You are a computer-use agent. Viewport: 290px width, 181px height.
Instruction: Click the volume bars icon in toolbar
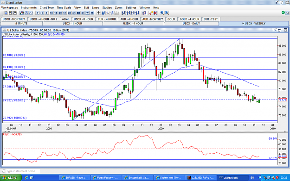pyautogui.click(x=117, y=13)
